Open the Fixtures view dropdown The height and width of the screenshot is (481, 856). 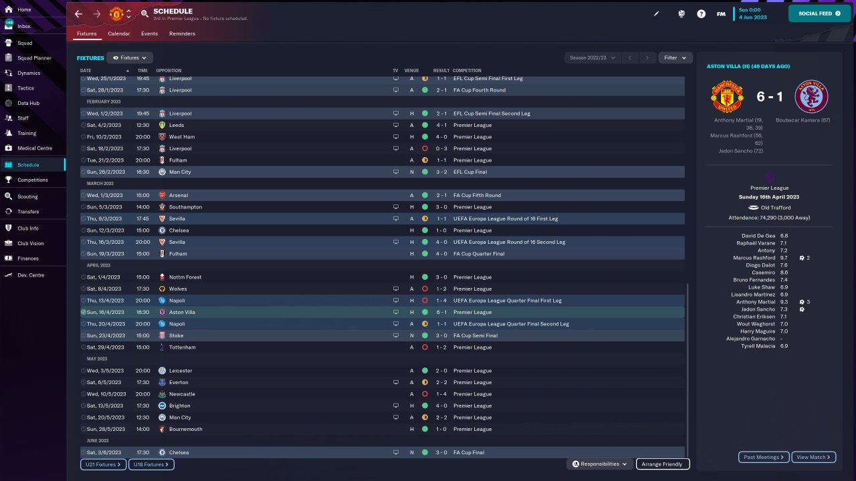pos(130,58)
